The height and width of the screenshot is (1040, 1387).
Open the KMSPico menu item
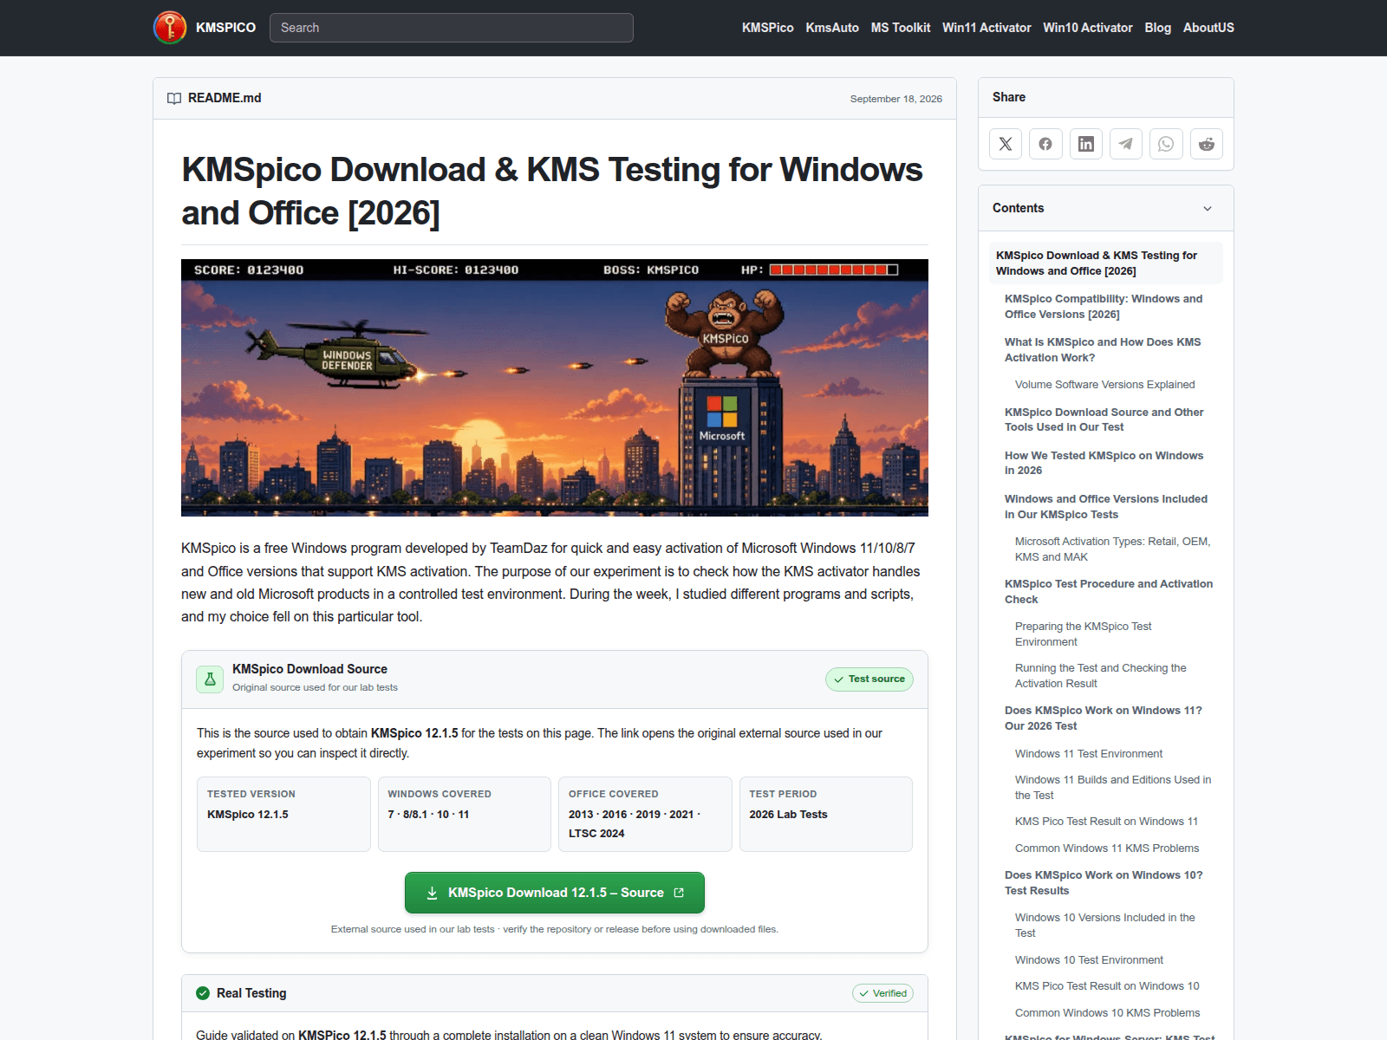coord(767,28)
